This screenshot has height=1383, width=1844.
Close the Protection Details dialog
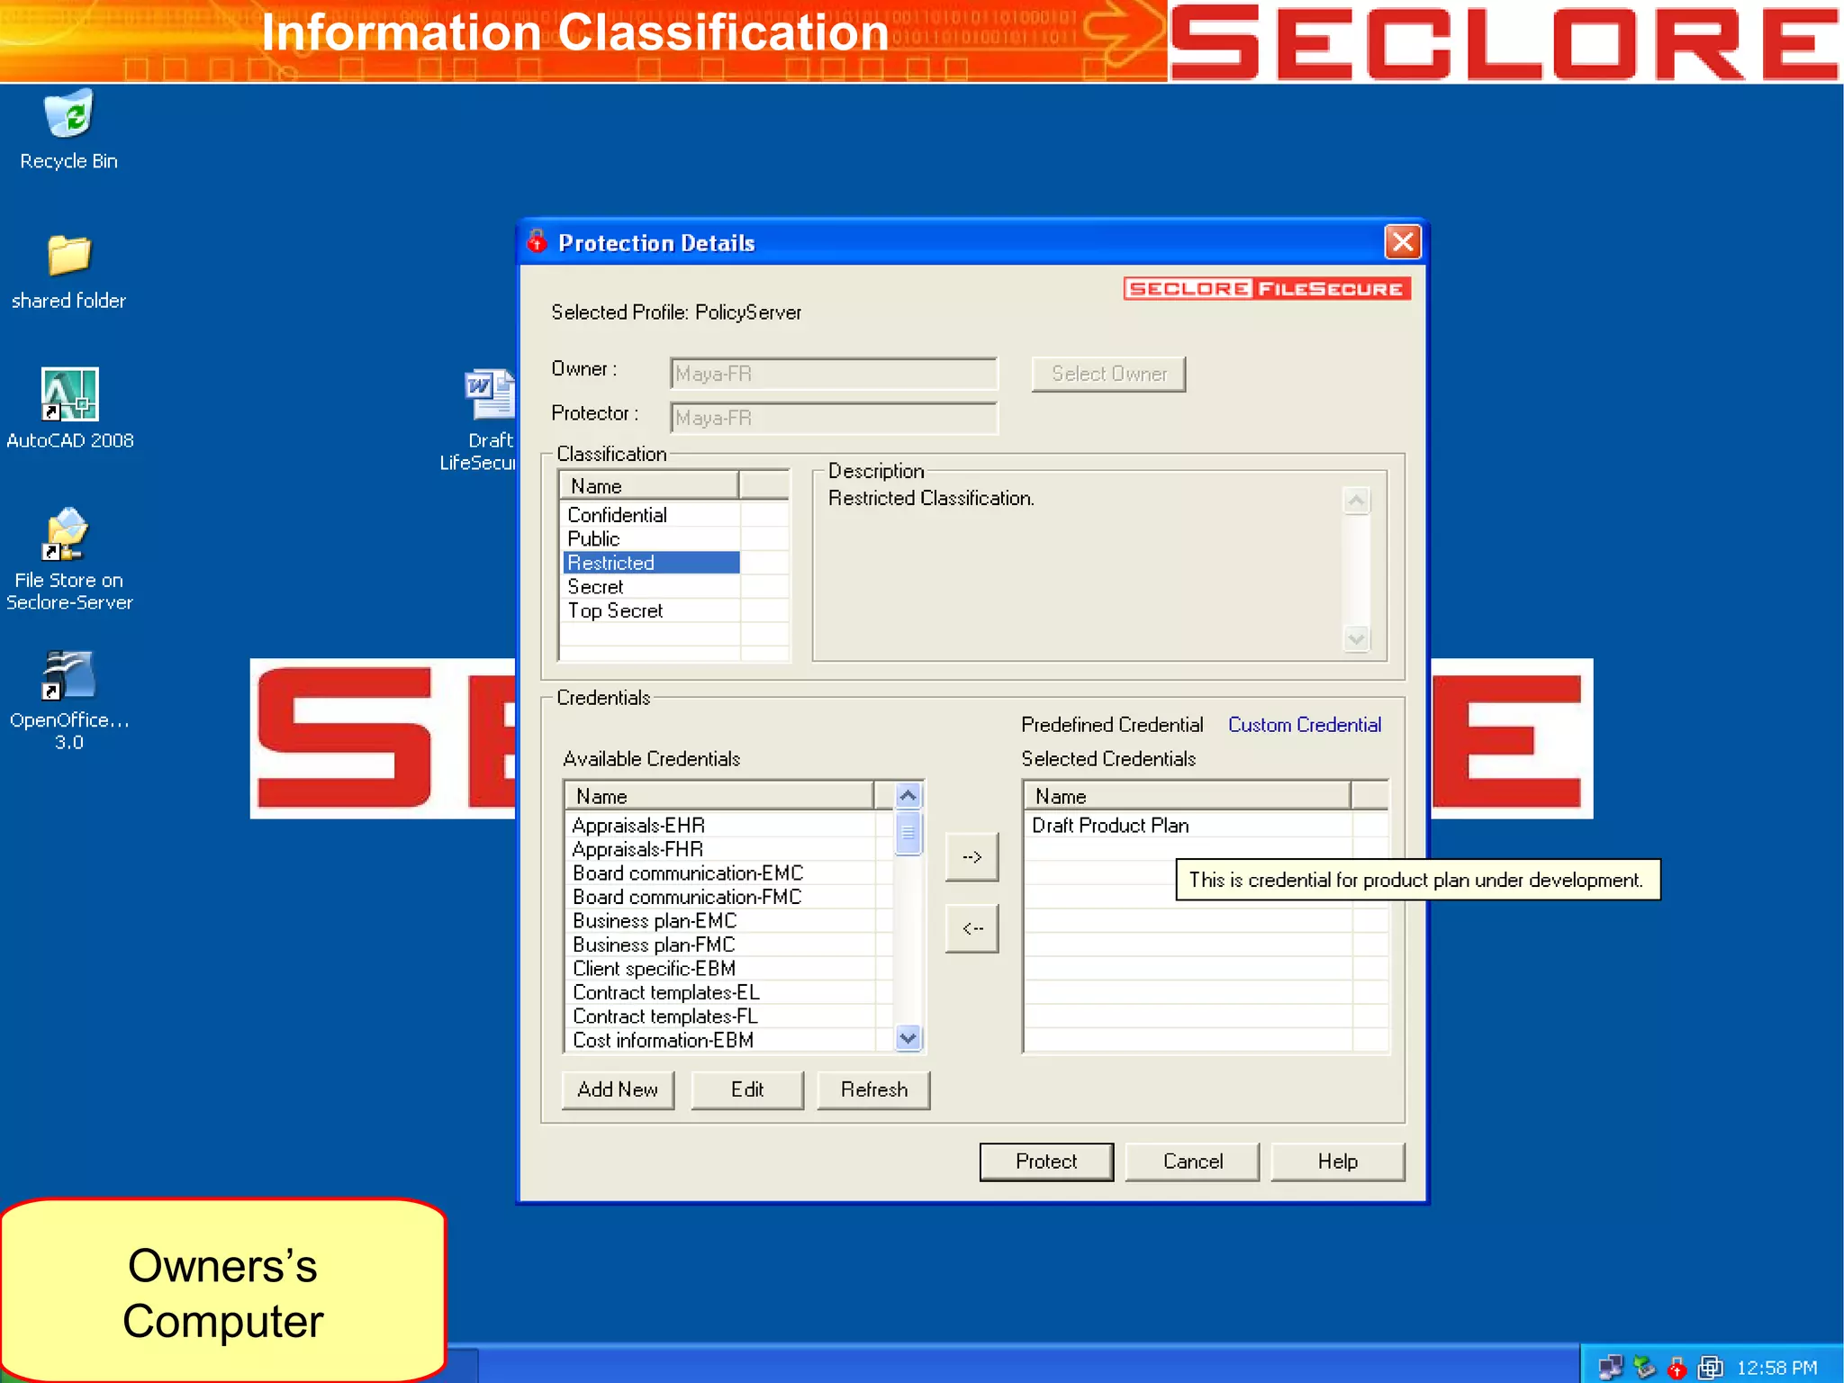pyautogui.click(x=1403, y=241)
